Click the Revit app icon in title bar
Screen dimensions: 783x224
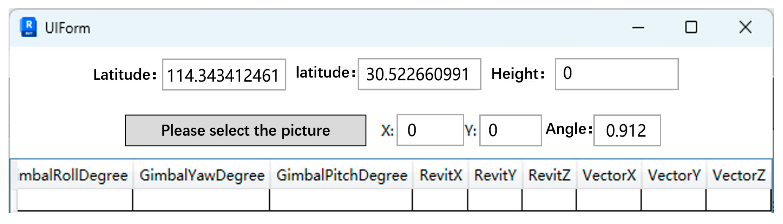[28, 27]
